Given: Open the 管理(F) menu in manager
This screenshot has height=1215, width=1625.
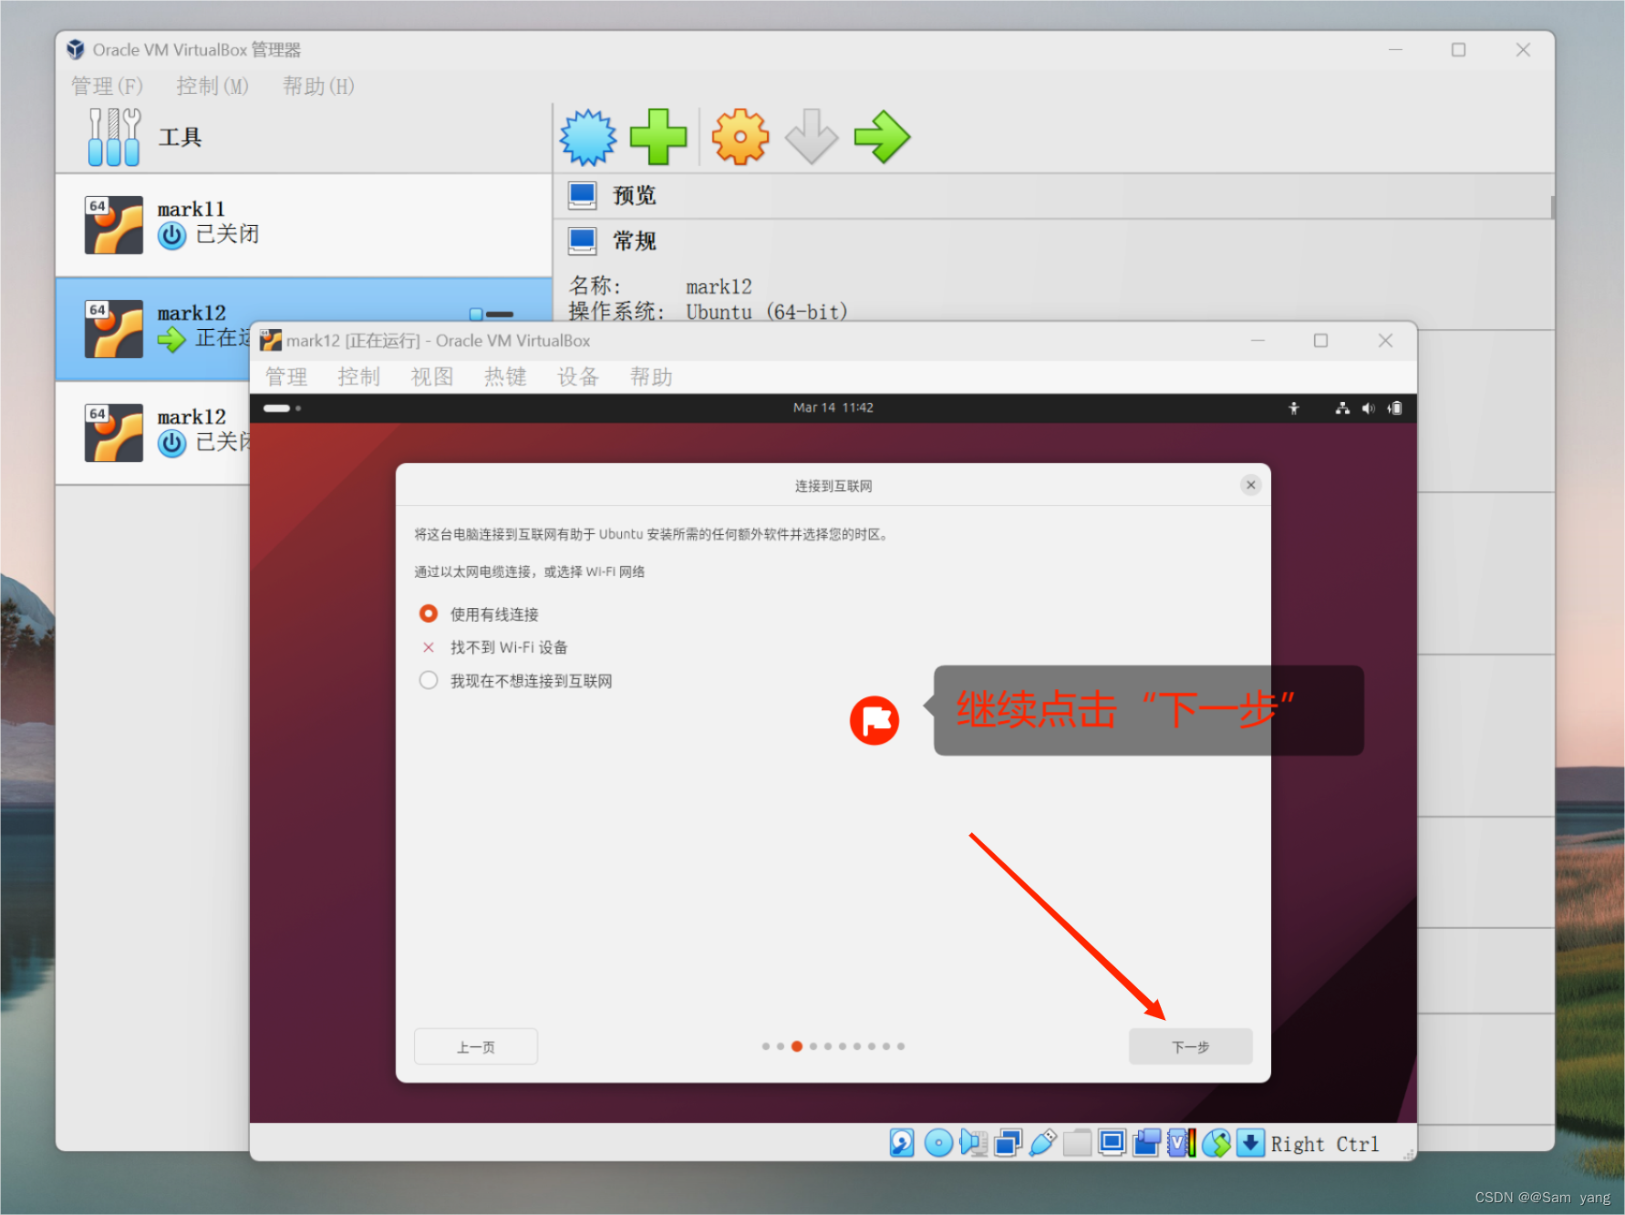Looking at the screenshot, I should pyautogui.click(x=107, y=86).
